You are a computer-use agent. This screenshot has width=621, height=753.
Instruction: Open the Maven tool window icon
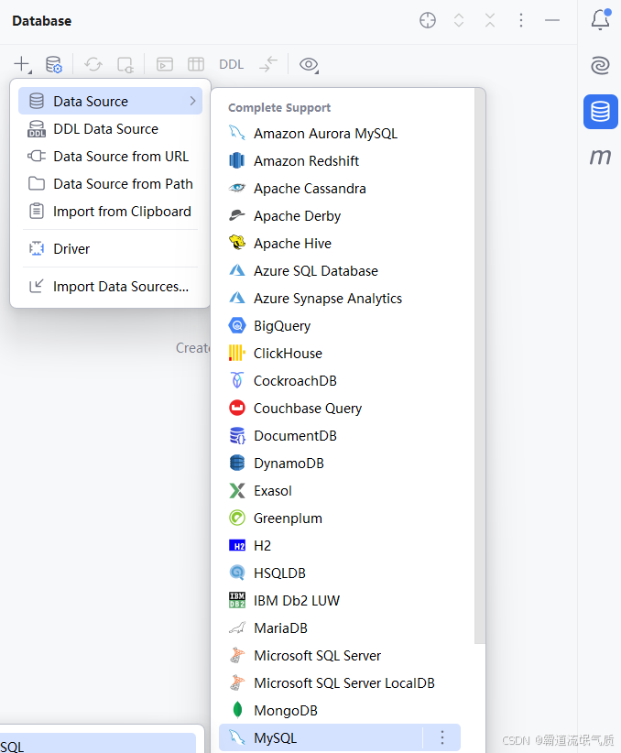point(600,157)
